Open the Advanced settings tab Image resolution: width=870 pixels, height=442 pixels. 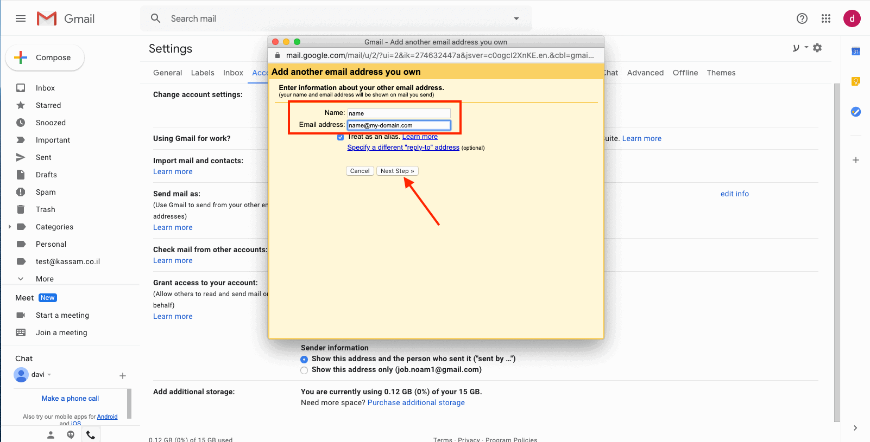(x=645, y=73)
